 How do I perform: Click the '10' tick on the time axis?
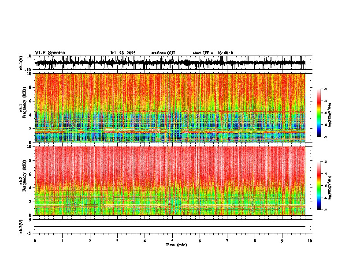coord(310,241)
